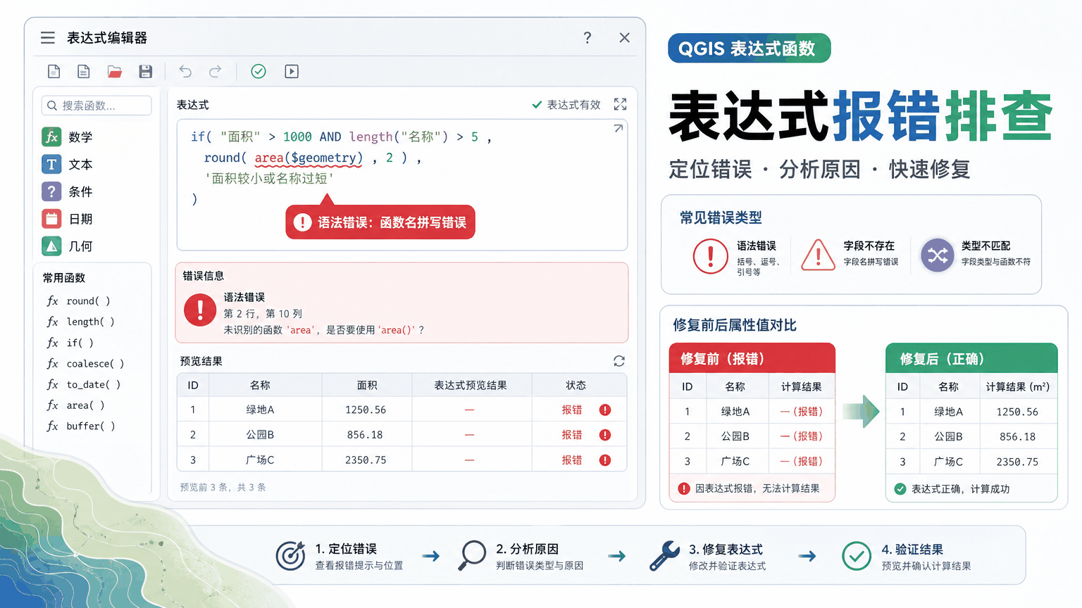Open the folder icon in toolbar
The height and width of the screenshot is (608, 1082).
click(x=115, y=71)
